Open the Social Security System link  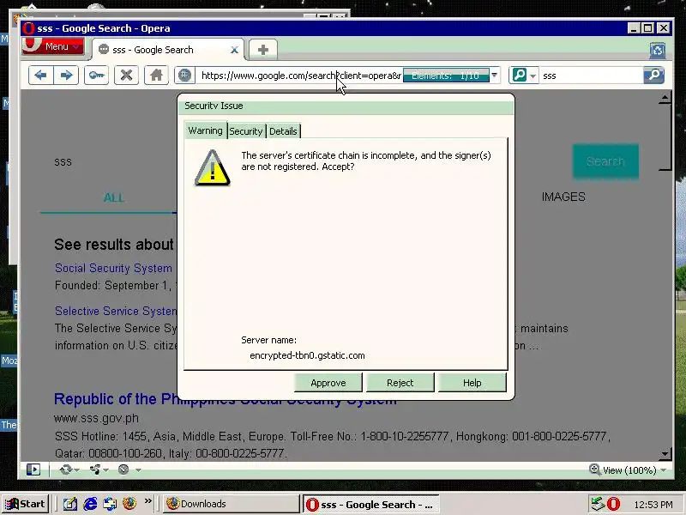(x=113, y=268)
